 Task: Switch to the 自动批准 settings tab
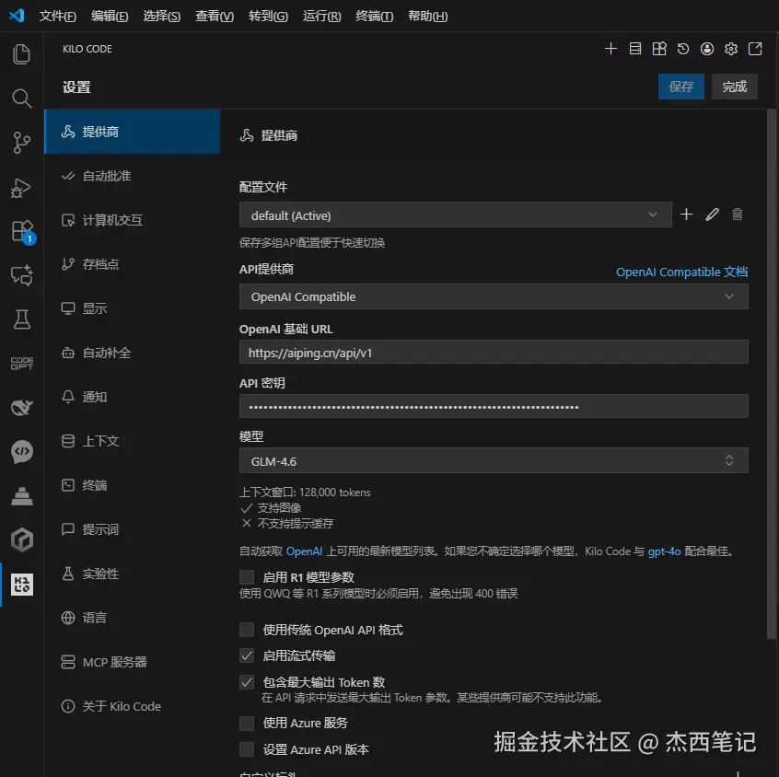(133, 176)
